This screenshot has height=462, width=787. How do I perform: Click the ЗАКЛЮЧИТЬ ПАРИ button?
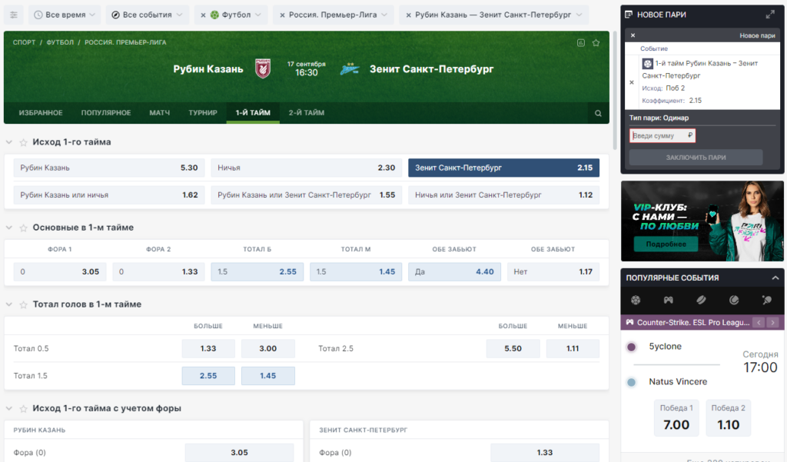coord(696,157)
